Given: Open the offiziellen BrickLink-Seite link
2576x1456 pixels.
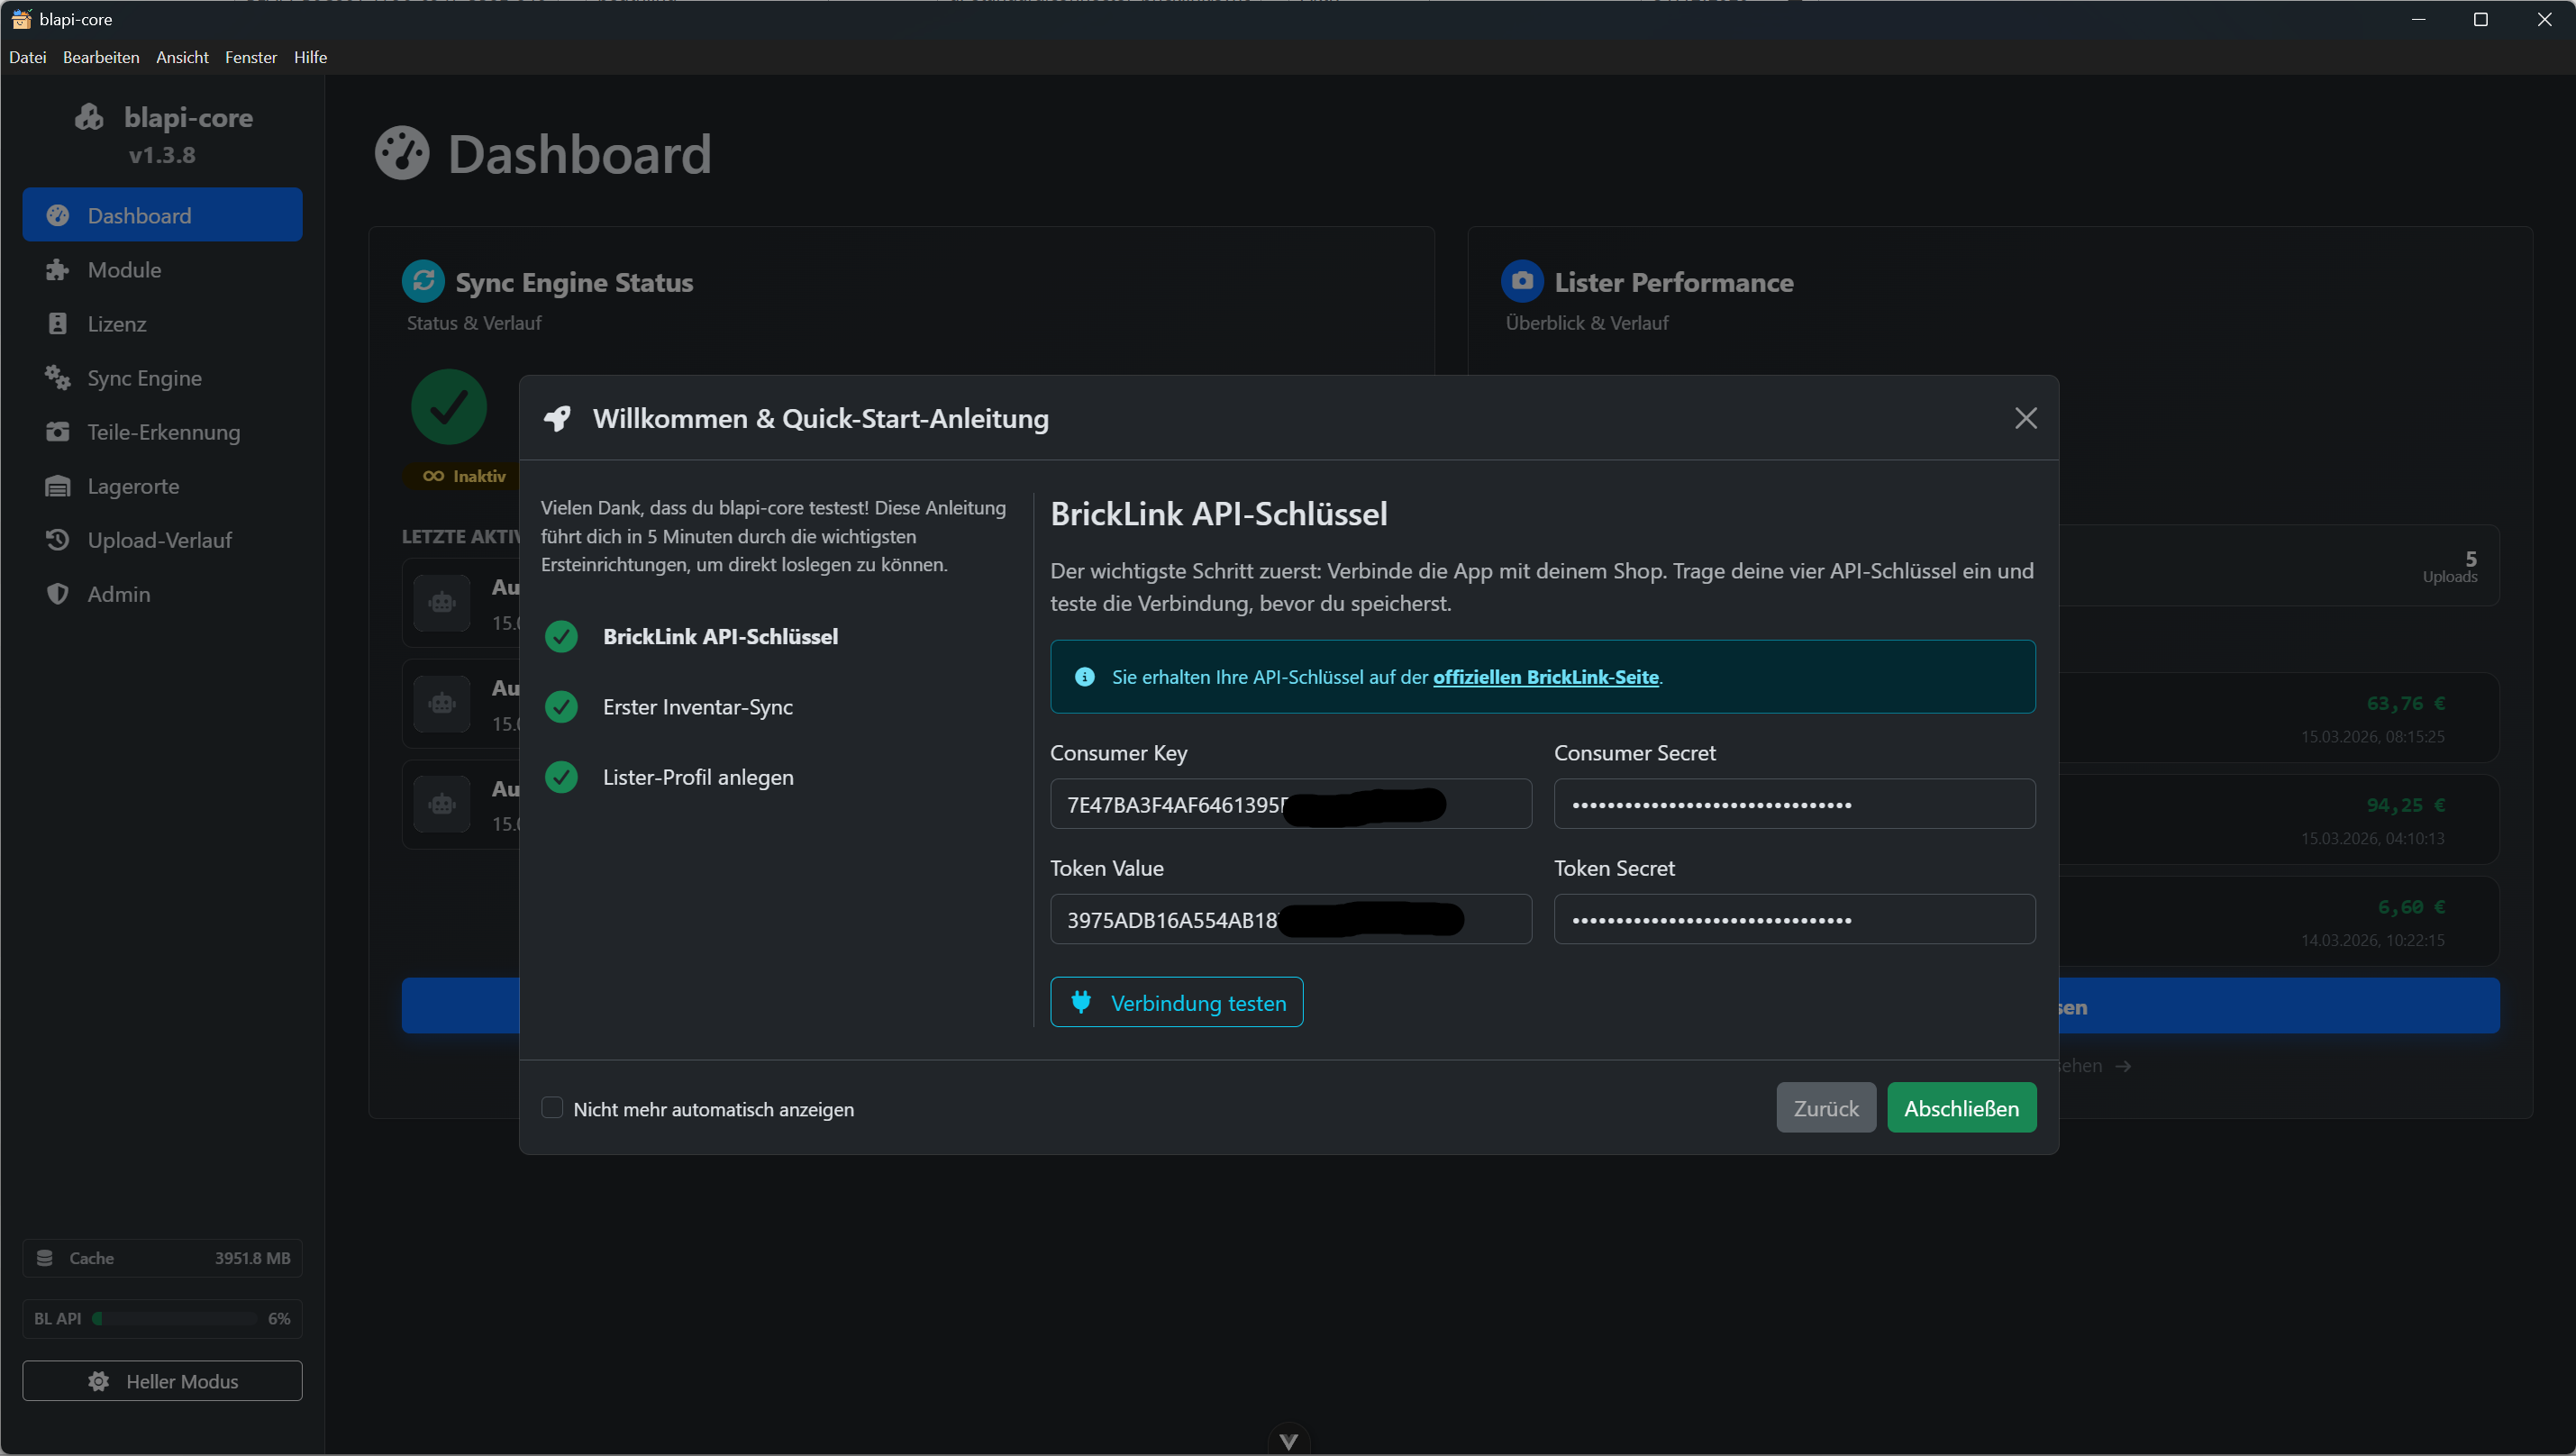Looking at the screenshot, I should [1546, 677].
